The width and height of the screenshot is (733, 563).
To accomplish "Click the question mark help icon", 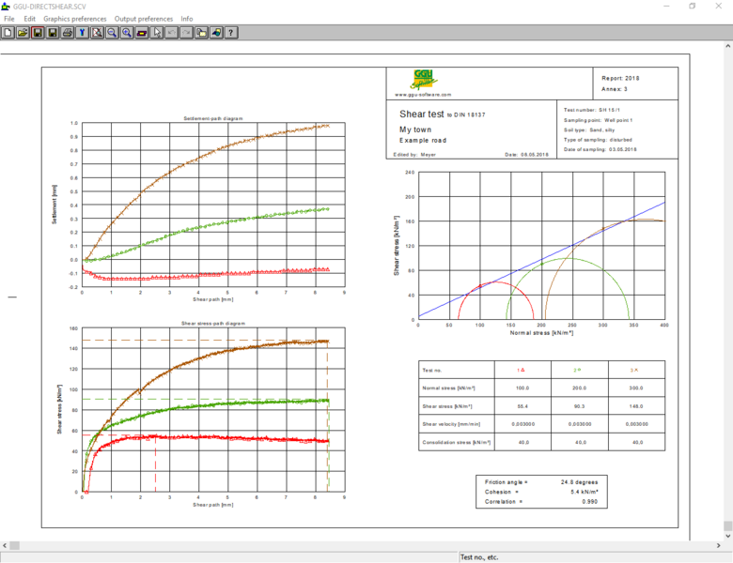I will pyautogui.click(x=231, y=33).
